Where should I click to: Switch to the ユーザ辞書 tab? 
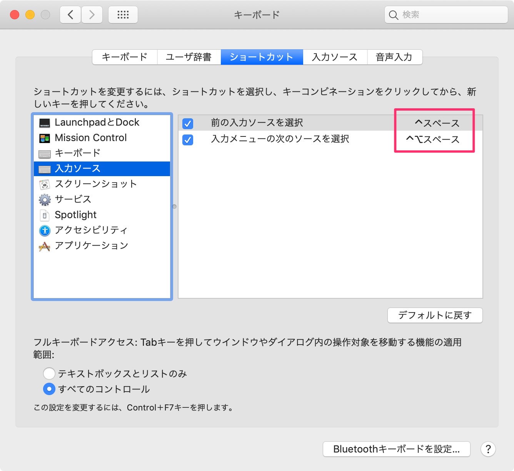[189, 57]
